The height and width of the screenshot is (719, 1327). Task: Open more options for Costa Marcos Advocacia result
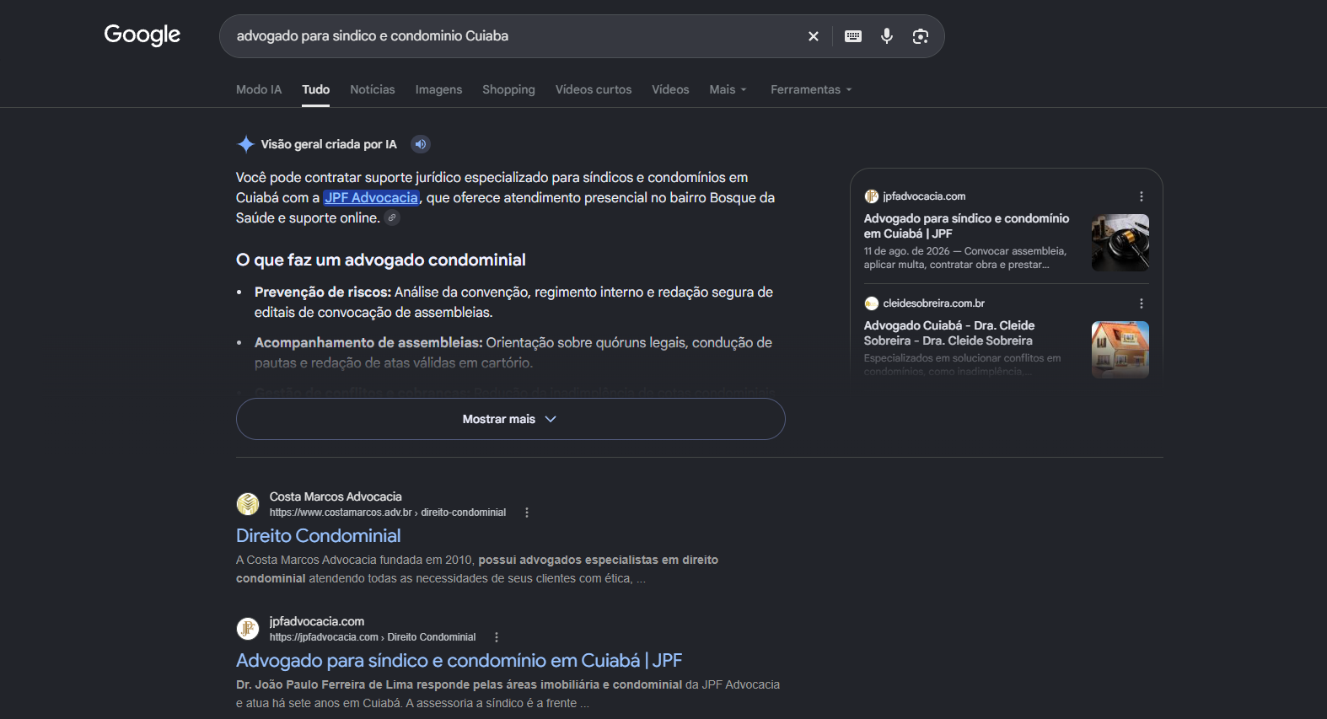tap(527, 512)
